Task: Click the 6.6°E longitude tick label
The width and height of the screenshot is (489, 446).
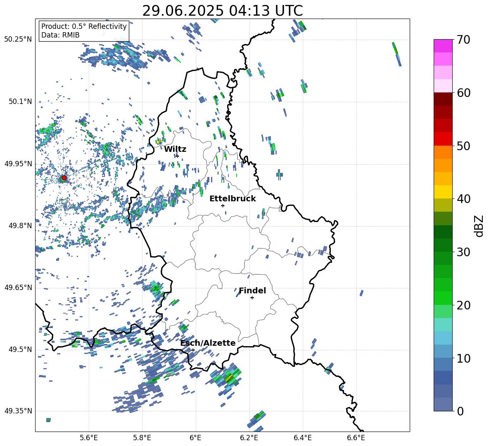Action: tap(356, 438)
